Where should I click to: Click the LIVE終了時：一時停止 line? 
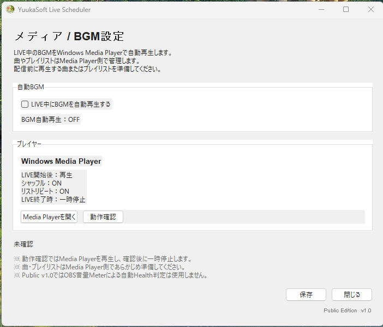pos(53,200)
